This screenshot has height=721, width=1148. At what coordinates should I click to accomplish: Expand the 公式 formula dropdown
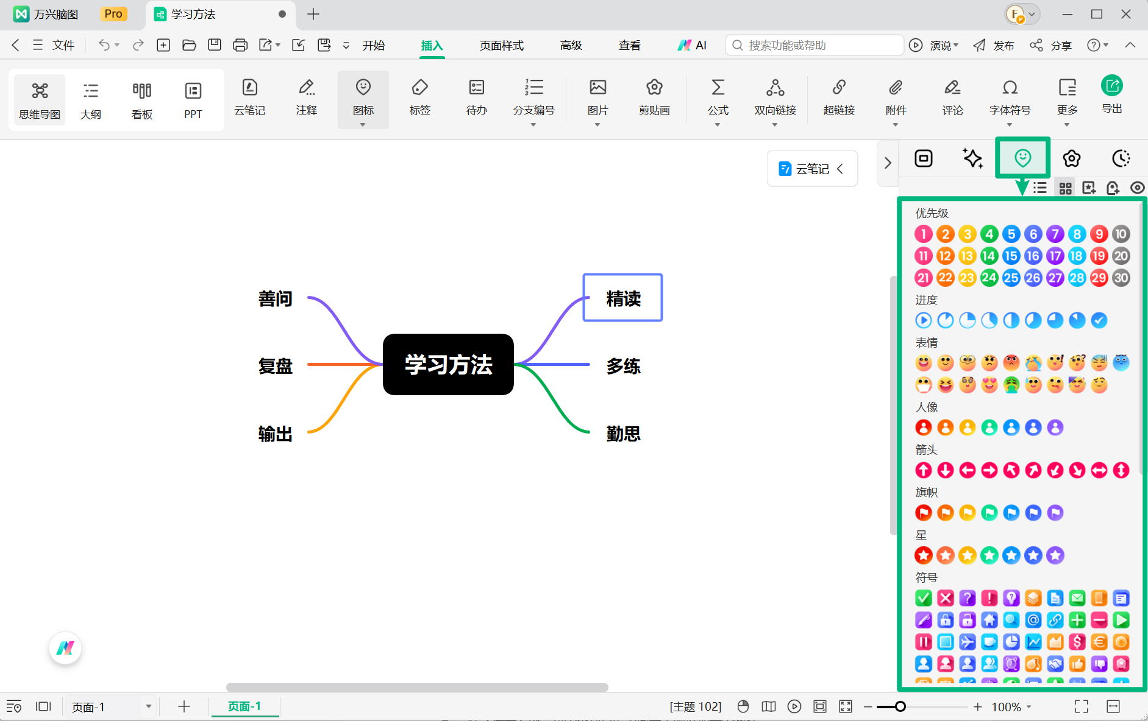pos(718,125)
